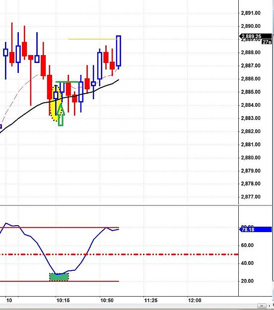Screen dimensions: 274x310
Task: Click the 10:15 time axis label
Action: (x=63, y=301)
